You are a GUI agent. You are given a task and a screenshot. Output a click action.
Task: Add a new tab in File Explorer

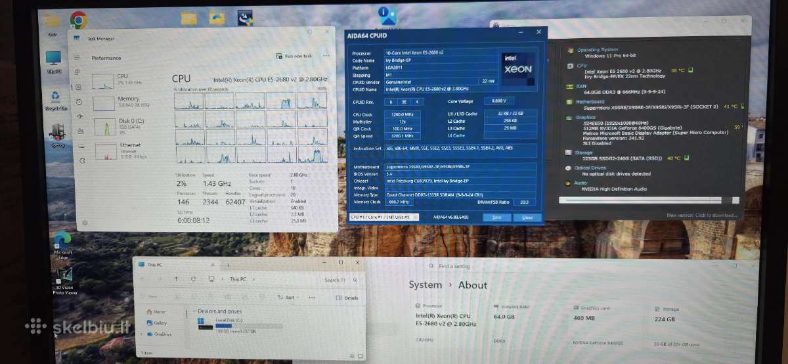pyautogui.click(x=227, y=264)
